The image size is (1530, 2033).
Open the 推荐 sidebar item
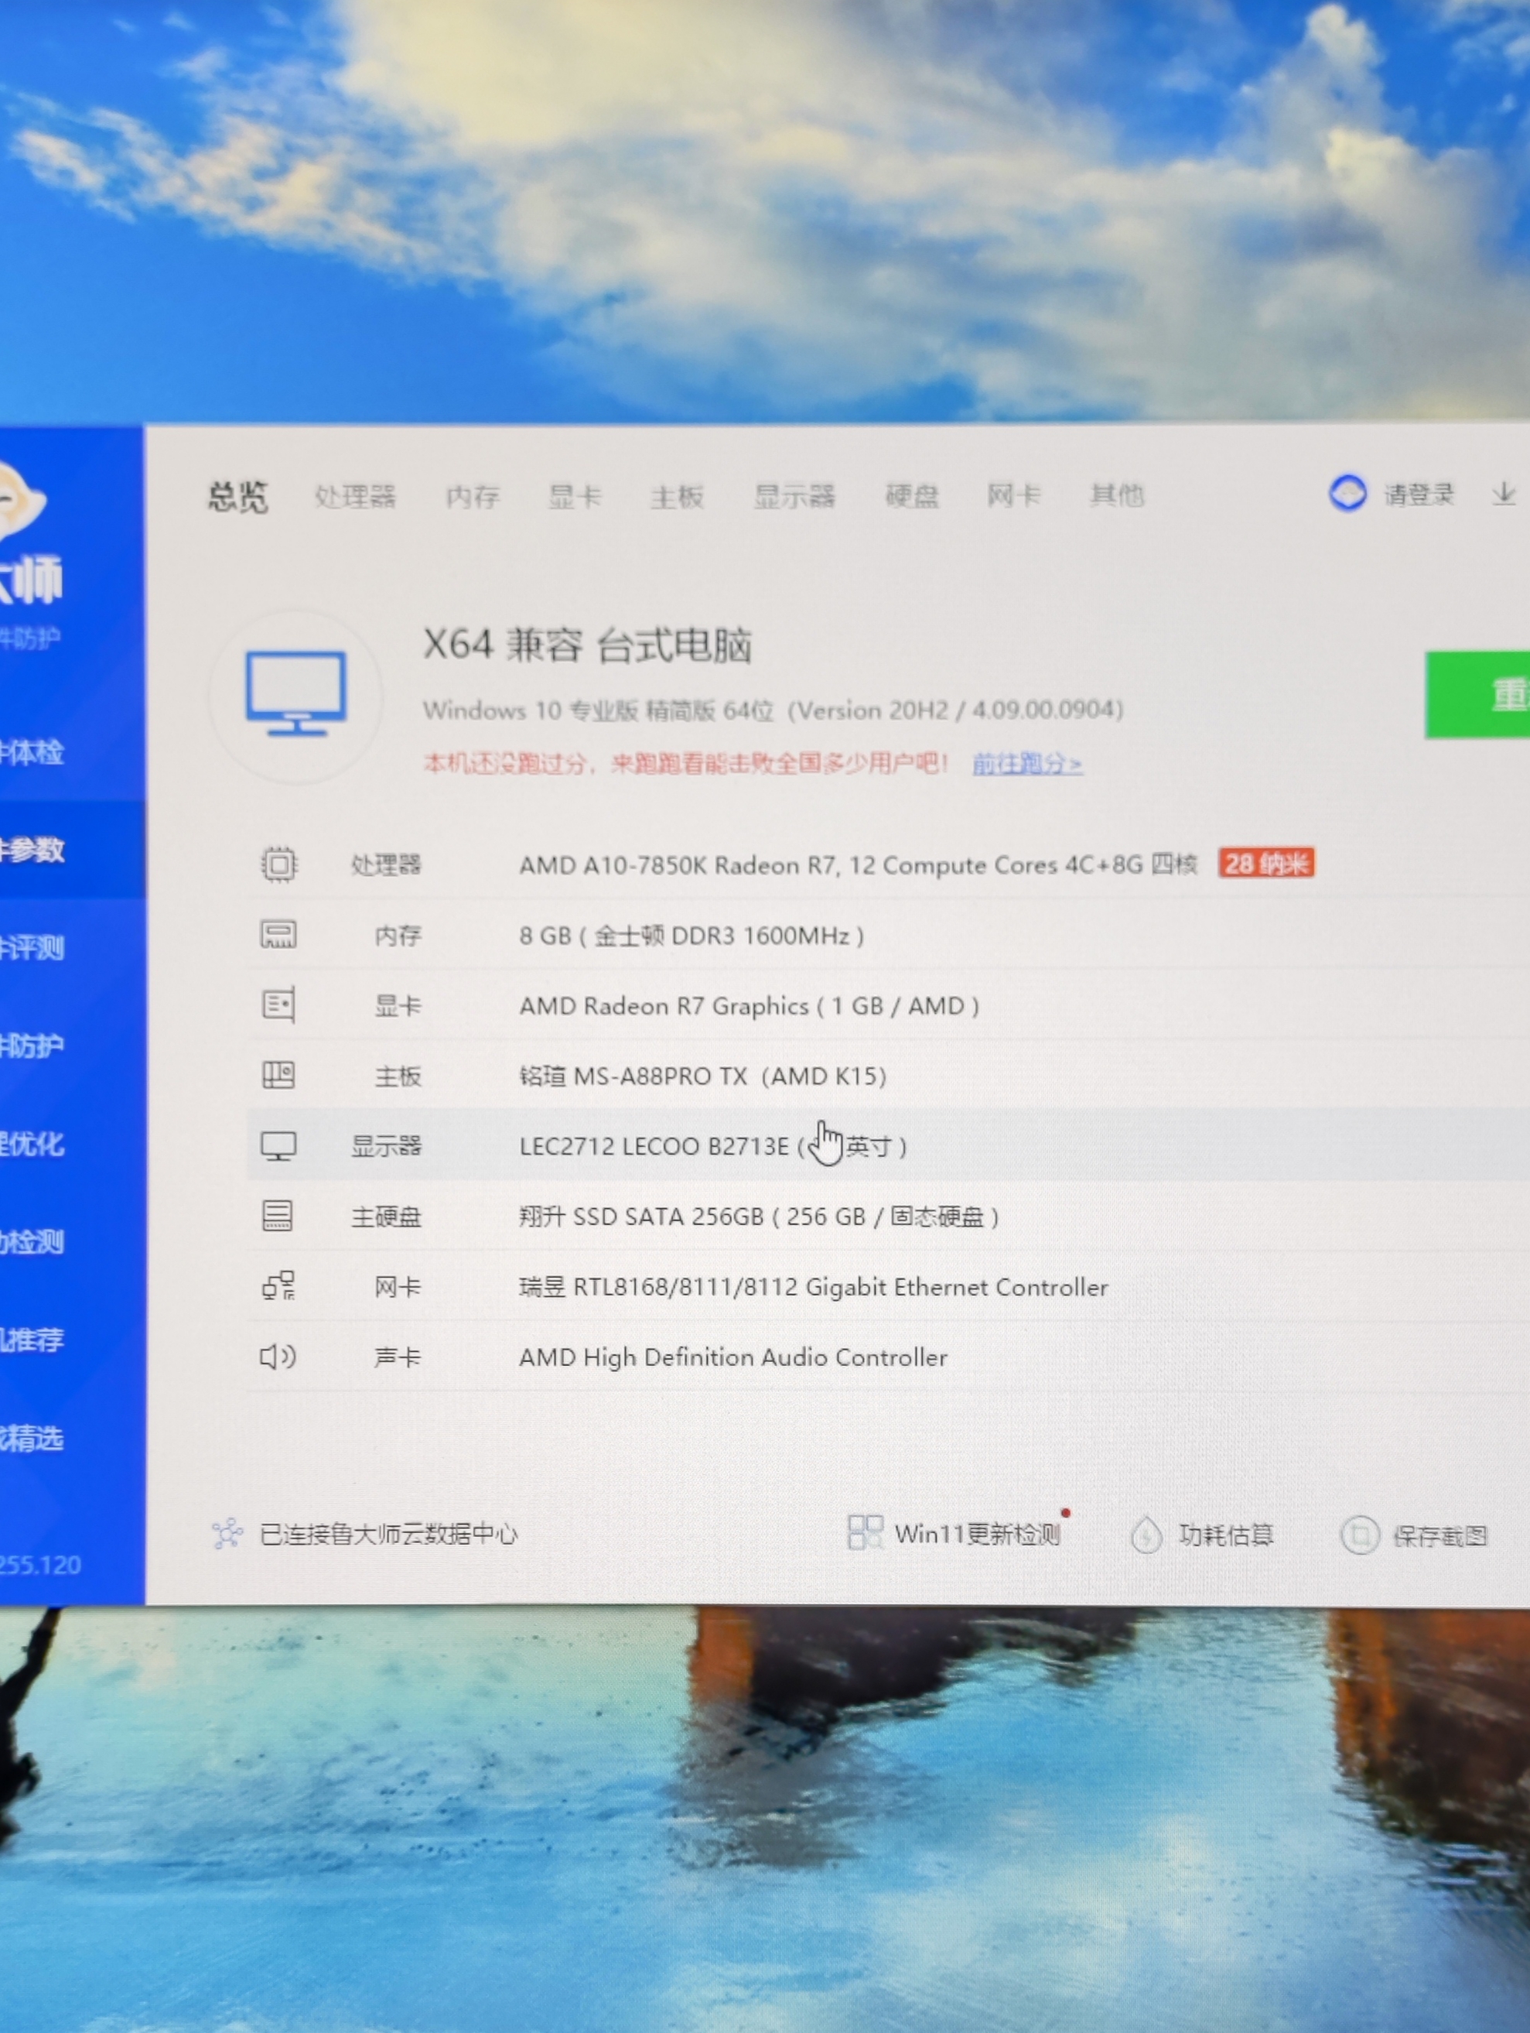72,1340
